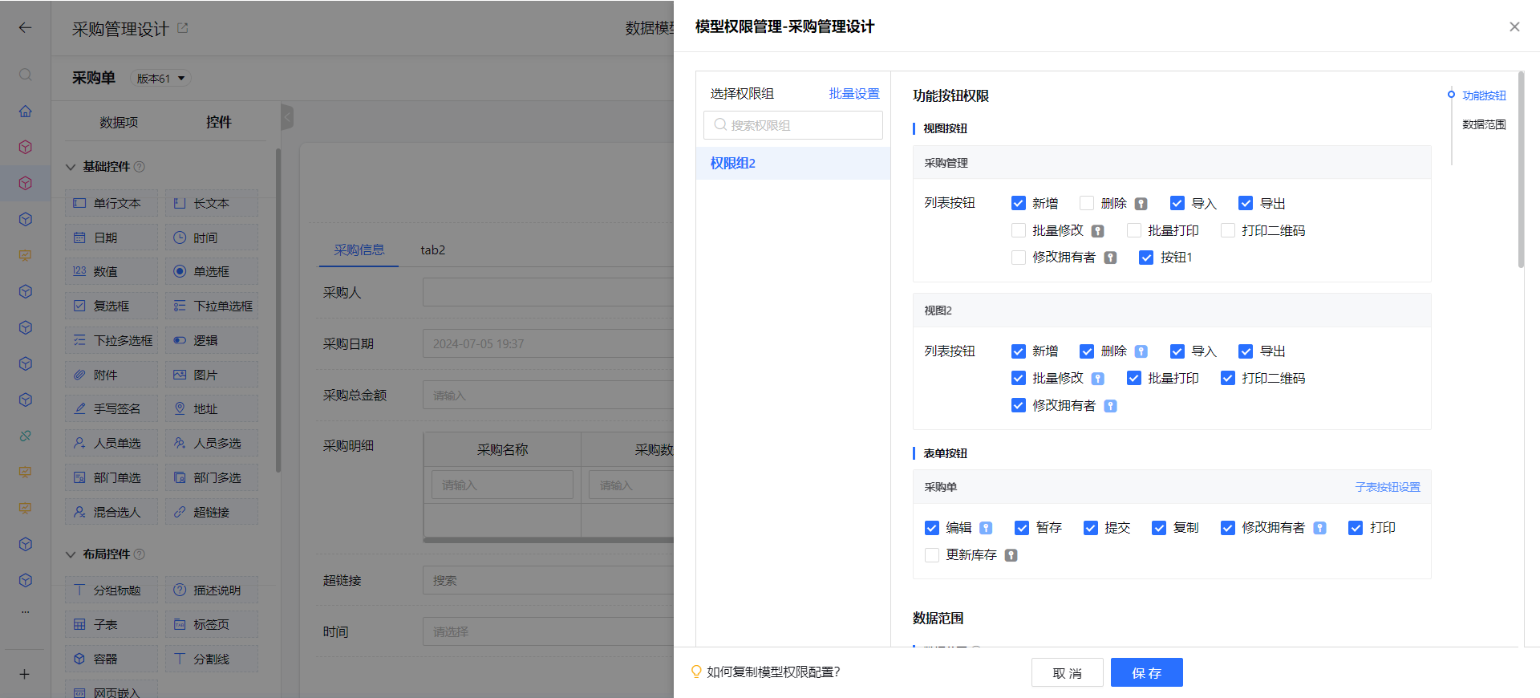Click the 采购日期 date field
This screenshot has height=698, width=1540.
click(548, 343)
